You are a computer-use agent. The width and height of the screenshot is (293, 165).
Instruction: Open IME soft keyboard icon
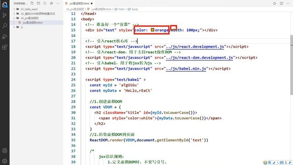click(x=282, y=162)
